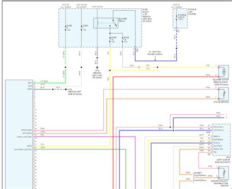The height and width of the screenshot is (189, 232).
Task: Click the 'BAT' pin label
Action: point(30,83)
